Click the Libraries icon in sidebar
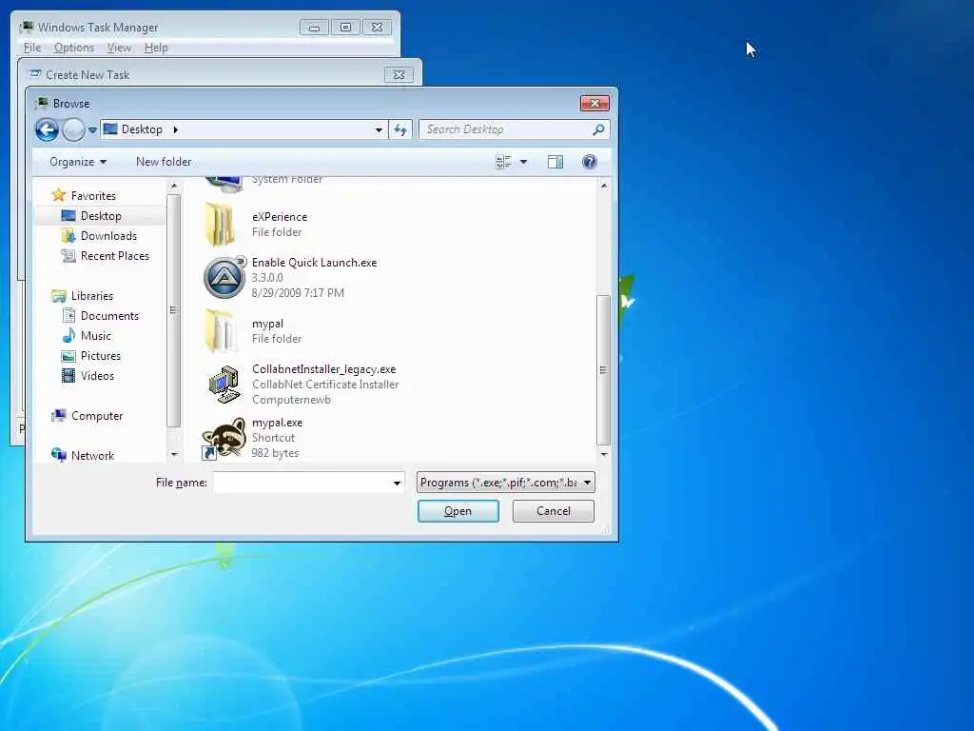Image resolution: width=974 pixels, height=731 pixels. click(x=59, y=296)
